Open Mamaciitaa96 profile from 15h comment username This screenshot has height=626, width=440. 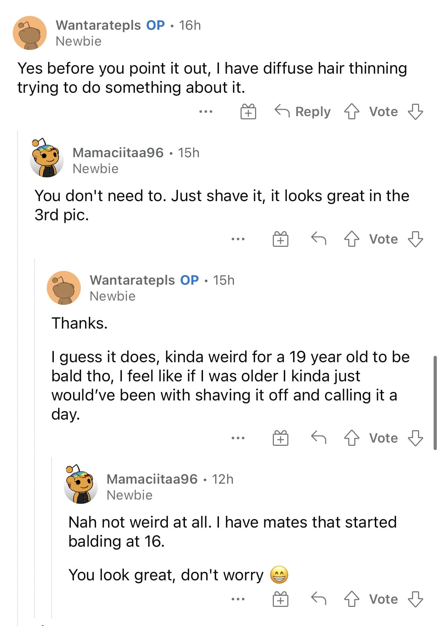coord(118,153)
